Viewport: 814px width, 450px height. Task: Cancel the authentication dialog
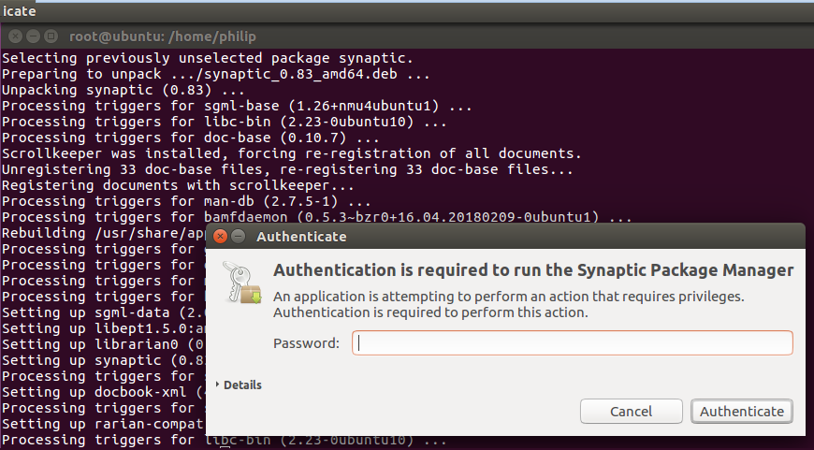tap(632, 411)
